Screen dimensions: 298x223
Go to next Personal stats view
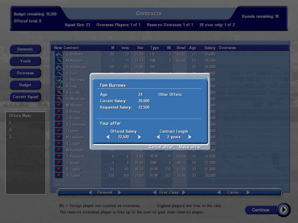(x=119, y=193)
